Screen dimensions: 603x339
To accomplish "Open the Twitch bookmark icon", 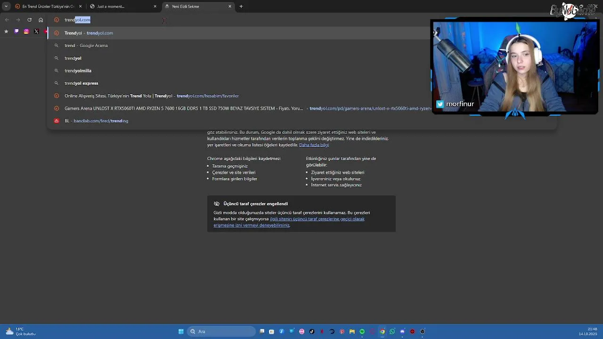I will 16,32.
